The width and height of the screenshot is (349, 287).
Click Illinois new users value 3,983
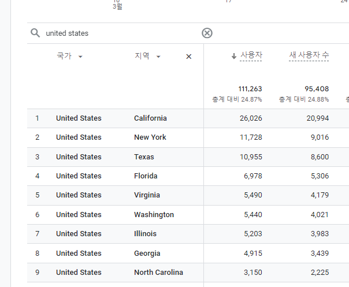coord(320,234)
